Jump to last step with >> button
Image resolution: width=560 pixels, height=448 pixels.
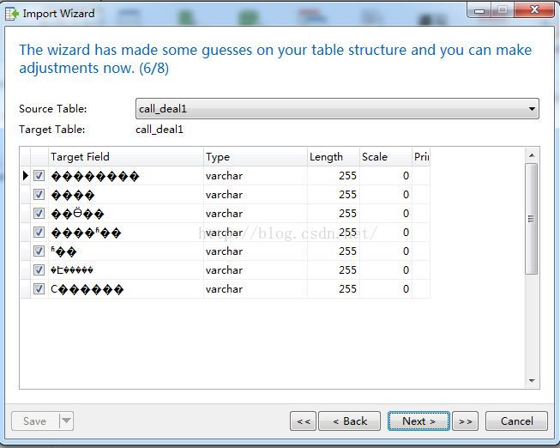pyautogui.click(x=466, y=421)
